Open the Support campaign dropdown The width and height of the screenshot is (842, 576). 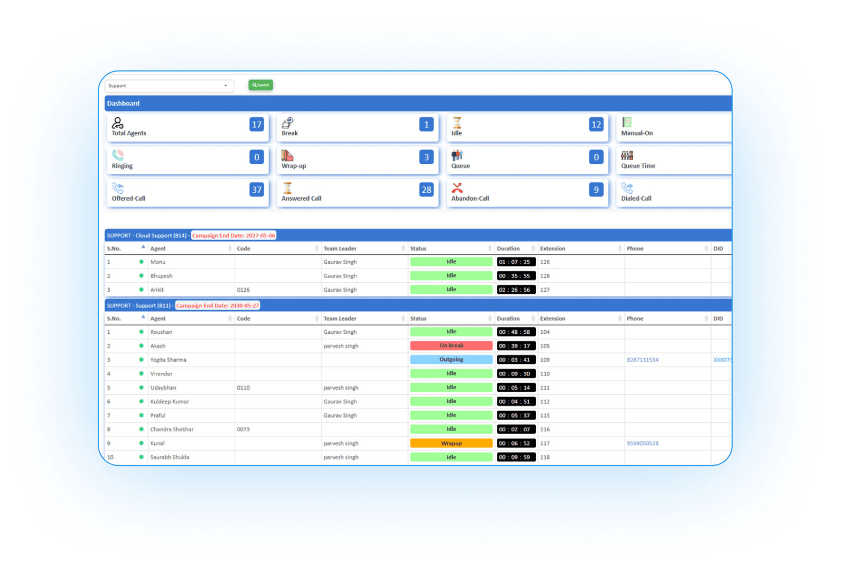[x=169, y=86]
